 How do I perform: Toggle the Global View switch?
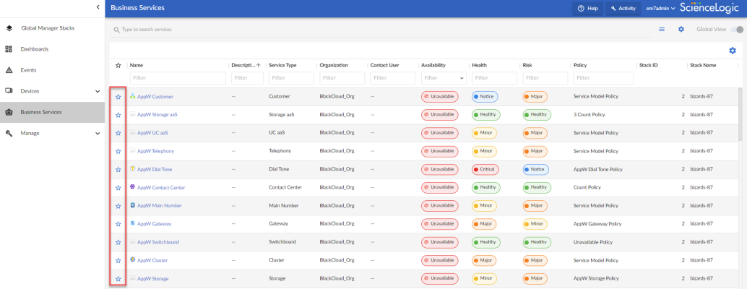tap(737, 30)
